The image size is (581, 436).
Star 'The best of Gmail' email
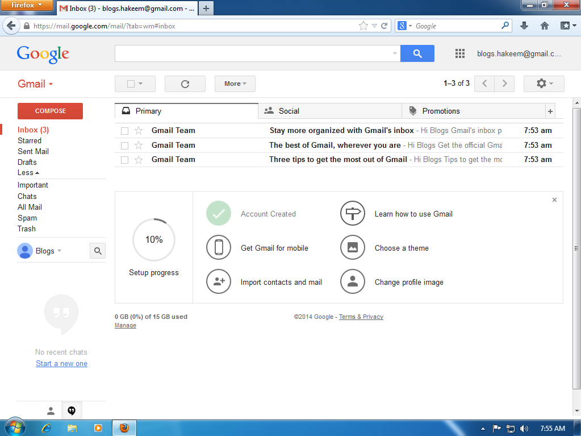coord(139,146)
